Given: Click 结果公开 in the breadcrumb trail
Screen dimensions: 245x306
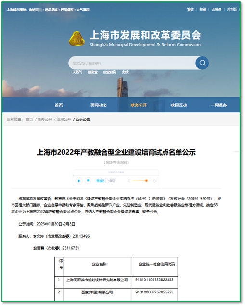Looking at the screenshot, I should tap(64, 120).
